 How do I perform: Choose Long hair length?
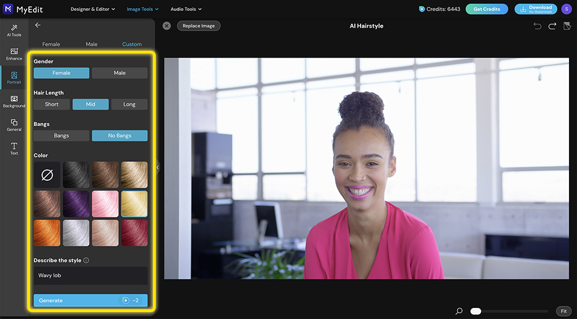[129, 104]
